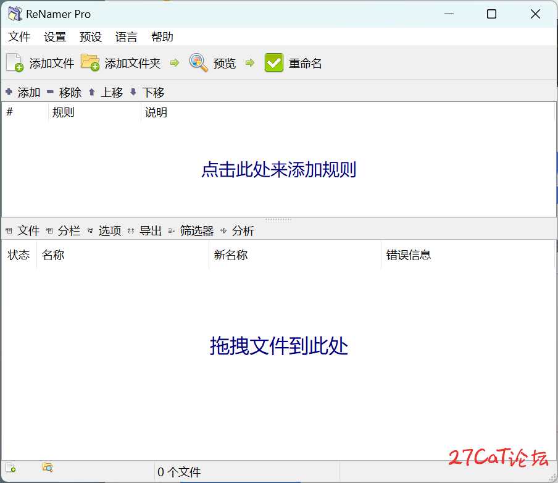Click the folder-search icon in the status bar
Viewport: 558px width, 483px height.
tap(48, 468)
